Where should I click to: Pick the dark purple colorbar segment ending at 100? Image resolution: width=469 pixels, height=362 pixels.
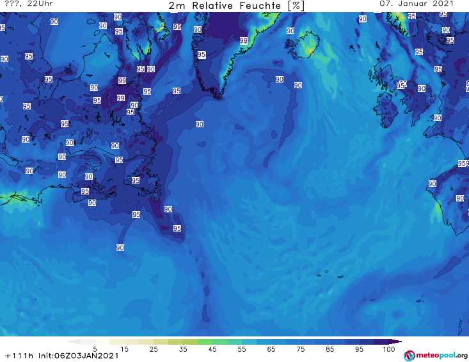(381, 342)
